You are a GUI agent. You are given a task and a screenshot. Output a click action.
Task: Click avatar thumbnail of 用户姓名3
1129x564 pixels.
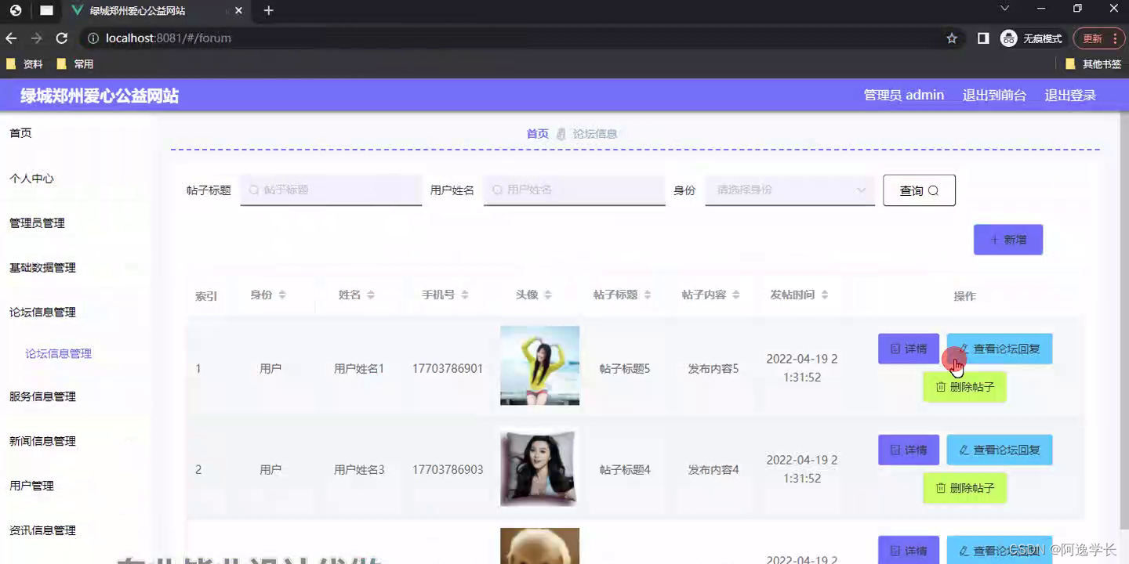tap(539, 467)
